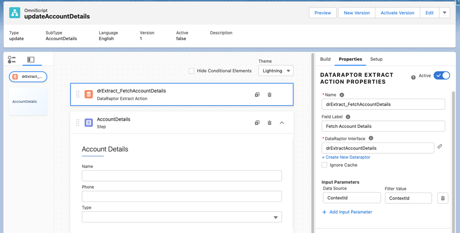
Task: Focus the Field Label input
Action: pyautogui.click(x=383, y=126)
